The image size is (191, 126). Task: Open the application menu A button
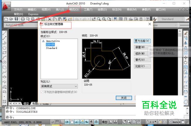click(x=6, y=6)
